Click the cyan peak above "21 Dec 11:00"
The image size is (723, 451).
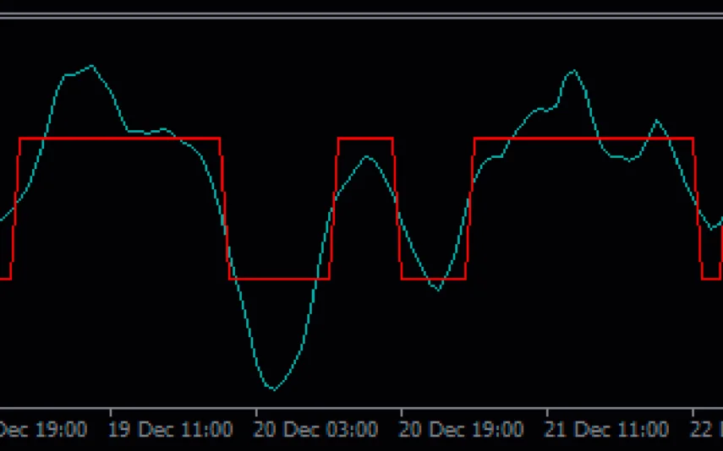pos(574,70)
